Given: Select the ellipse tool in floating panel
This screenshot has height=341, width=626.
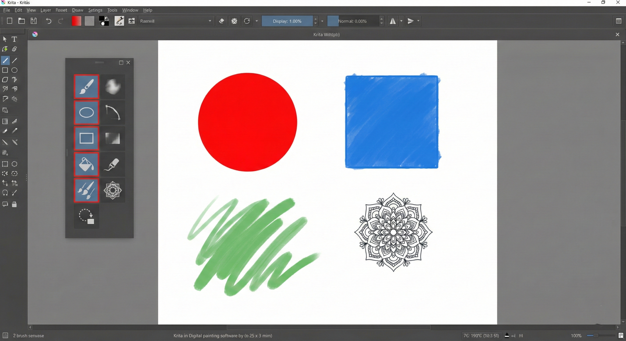Looking at the screenshot, I should (x=86, y=113).
